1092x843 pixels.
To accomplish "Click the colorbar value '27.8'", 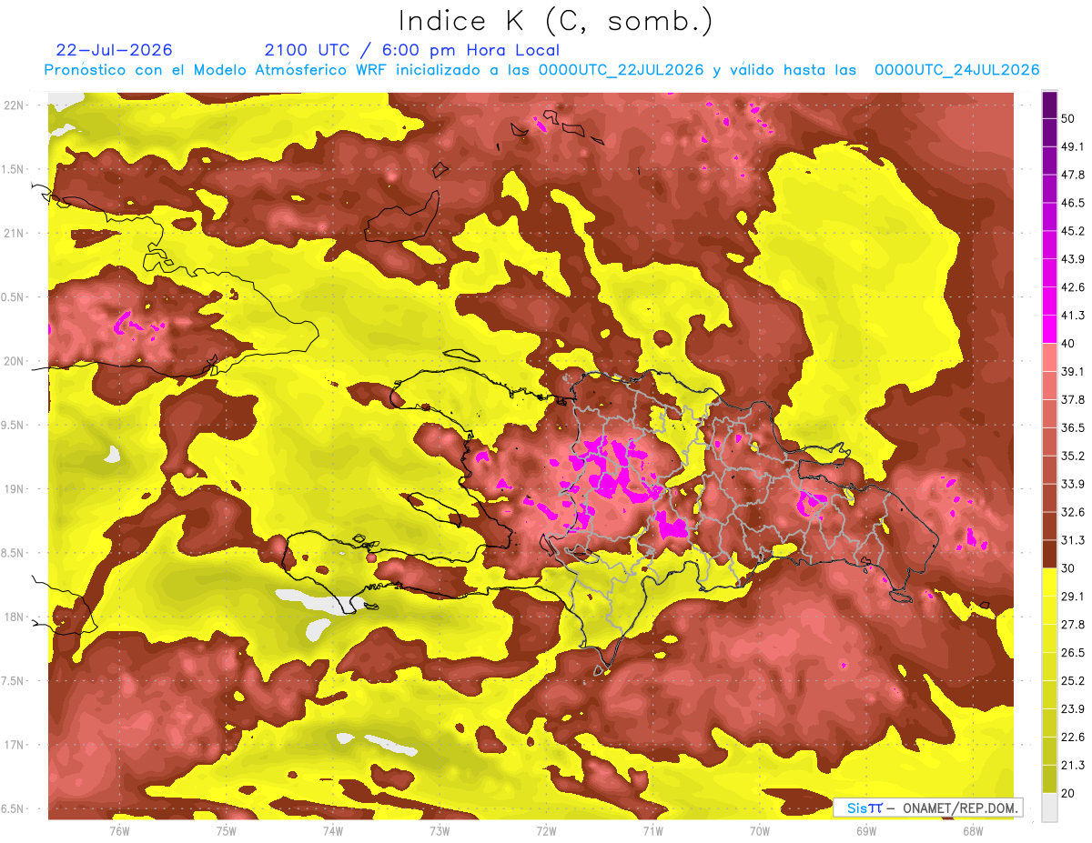I will (x=1072, y=625).
